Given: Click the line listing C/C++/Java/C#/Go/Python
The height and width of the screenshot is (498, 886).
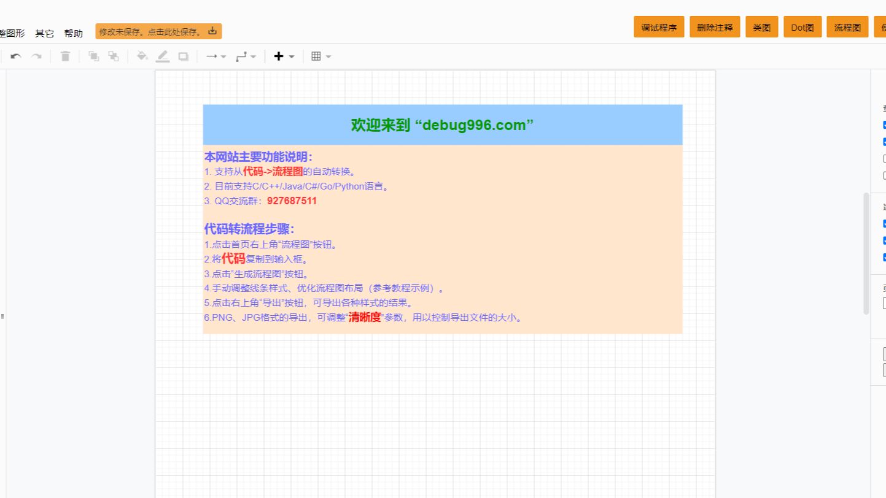Looking at the screenshot, I should click(x=297, y=186).
